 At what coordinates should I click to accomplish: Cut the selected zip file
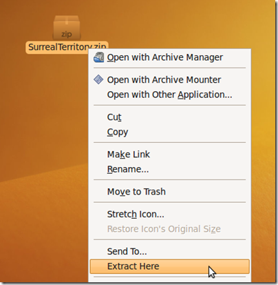tap(170, 117)
